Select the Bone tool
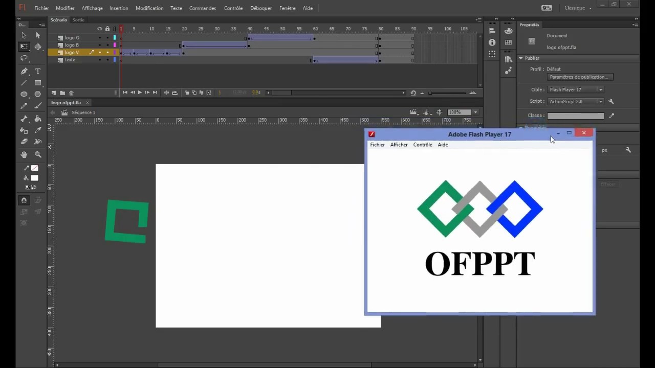 [24, 119]
